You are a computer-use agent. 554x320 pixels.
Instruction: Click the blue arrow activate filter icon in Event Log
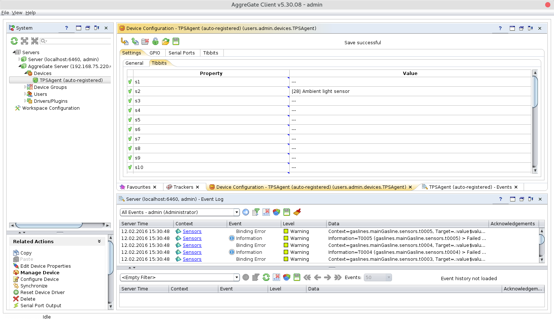point(246,212)
